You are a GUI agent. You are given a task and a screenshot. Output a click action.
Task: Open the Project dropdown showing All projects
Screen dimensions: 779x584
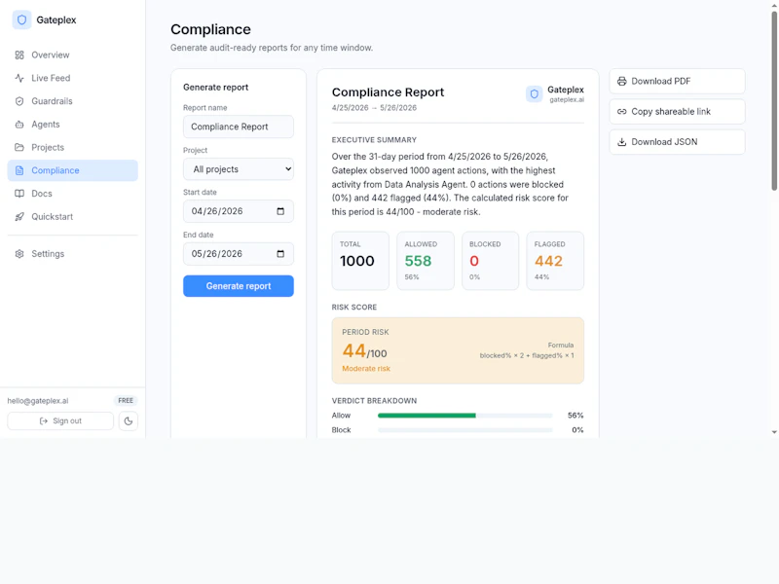point(239,169)
